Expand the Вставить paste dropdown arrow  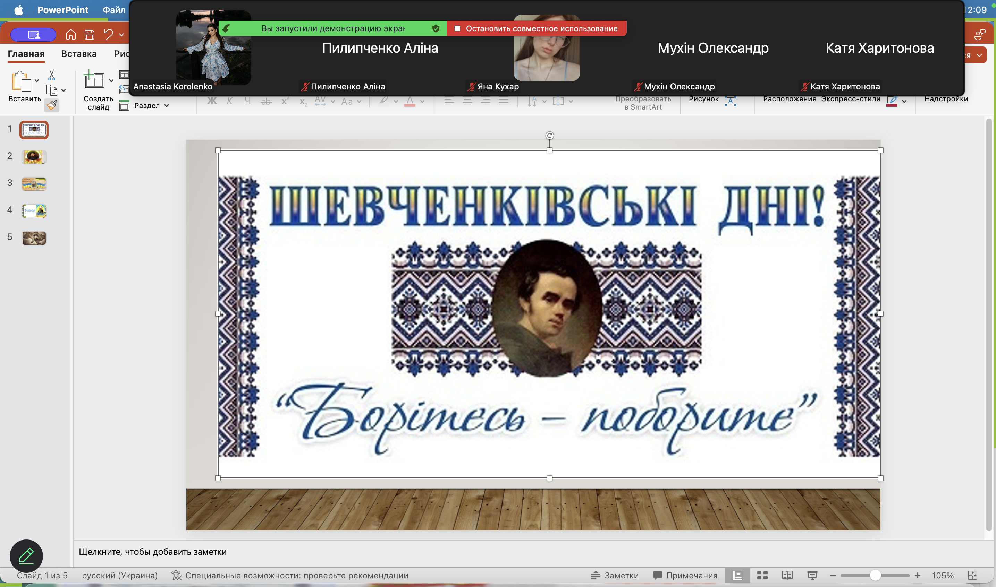click(x=37, y=81)
